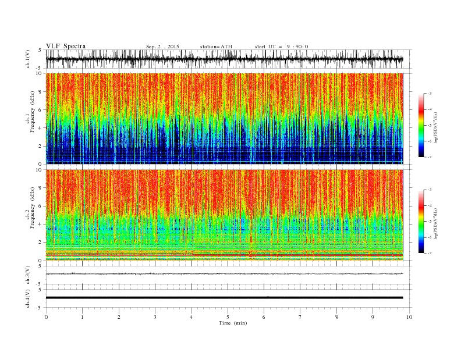This screenshot has width=461, height=356.
Task: Click time axis tick label '2'
Action: point(119,317)
